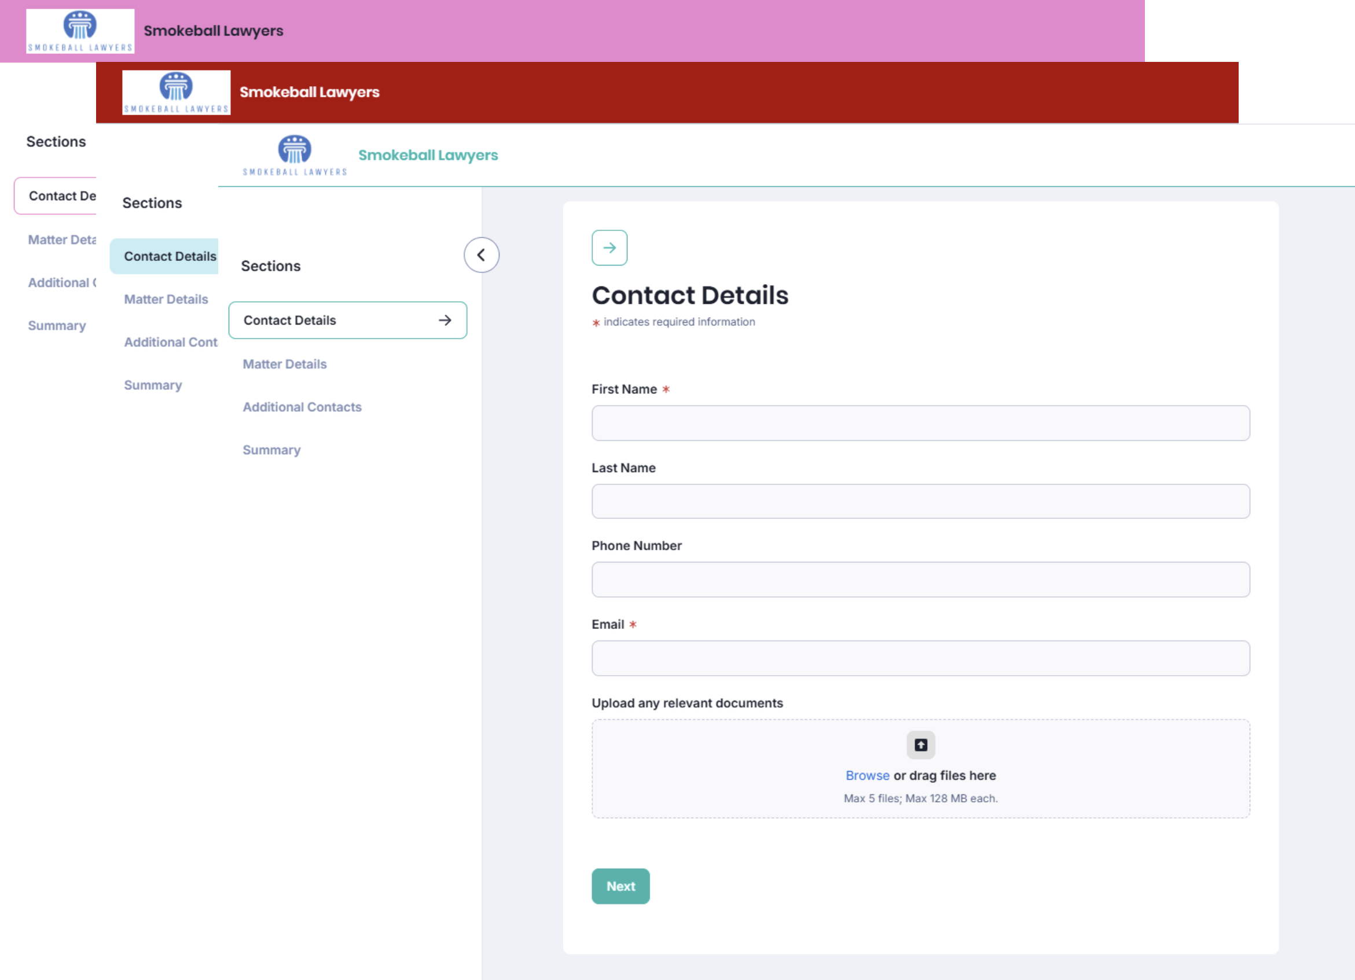The width and height of the screenshot is (1355, 980).
Task: Click the Smokeball Lawyers logo in red header
Action: coord(176,93)
